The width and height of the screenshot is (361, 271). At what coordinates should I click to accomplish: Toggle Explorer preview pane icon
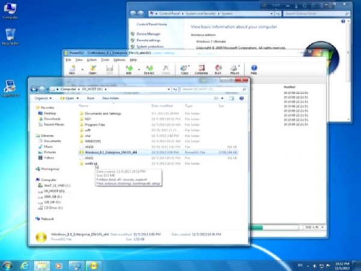pyautogui.click(x=232, y=98)
